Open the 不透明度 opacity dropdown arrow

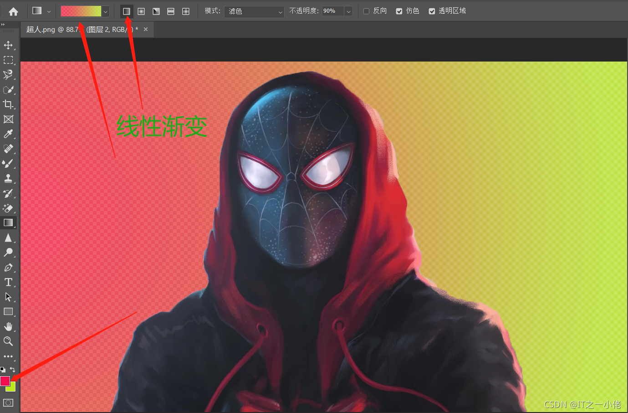point(348,11)
